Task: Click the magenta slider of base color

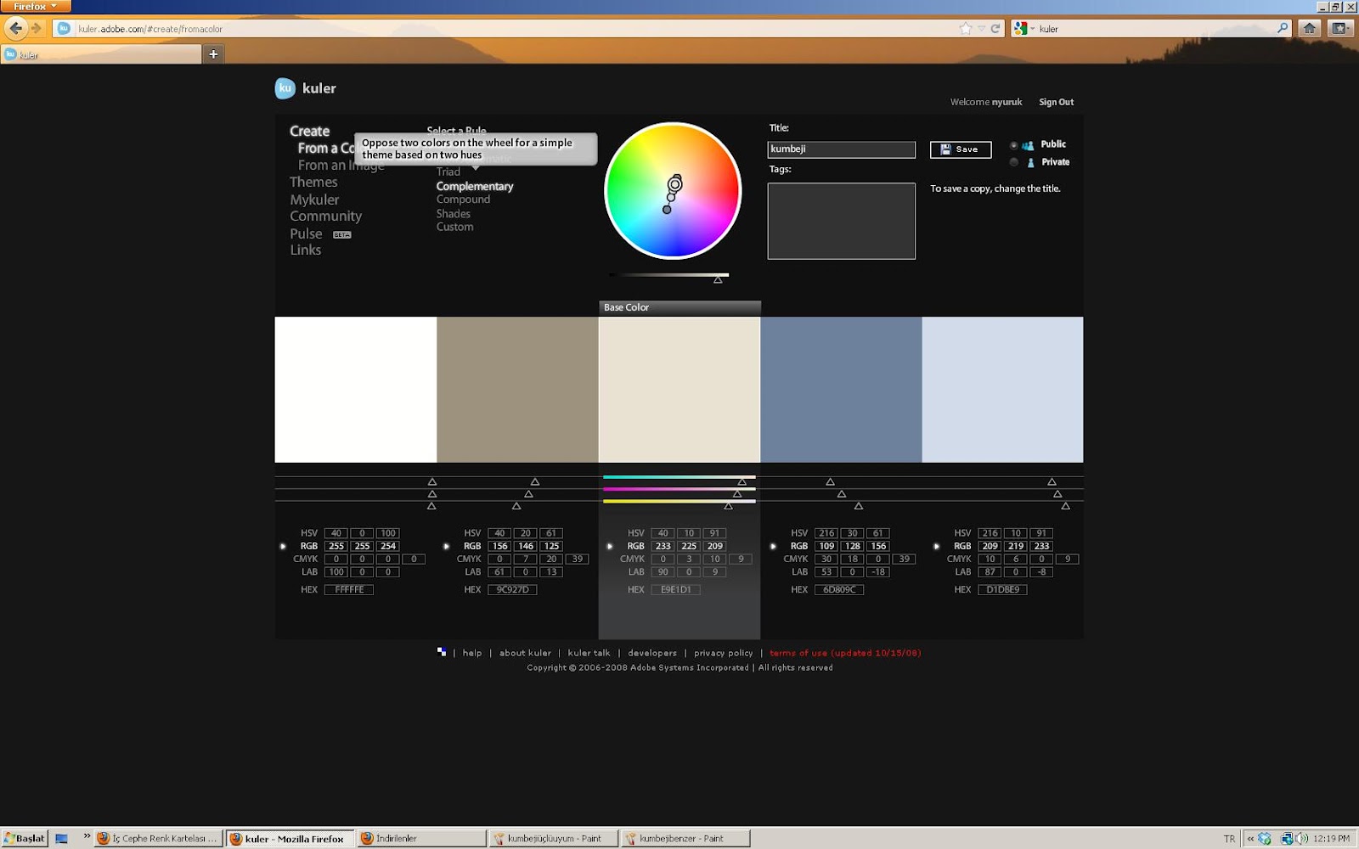Action: pos(679,489)
